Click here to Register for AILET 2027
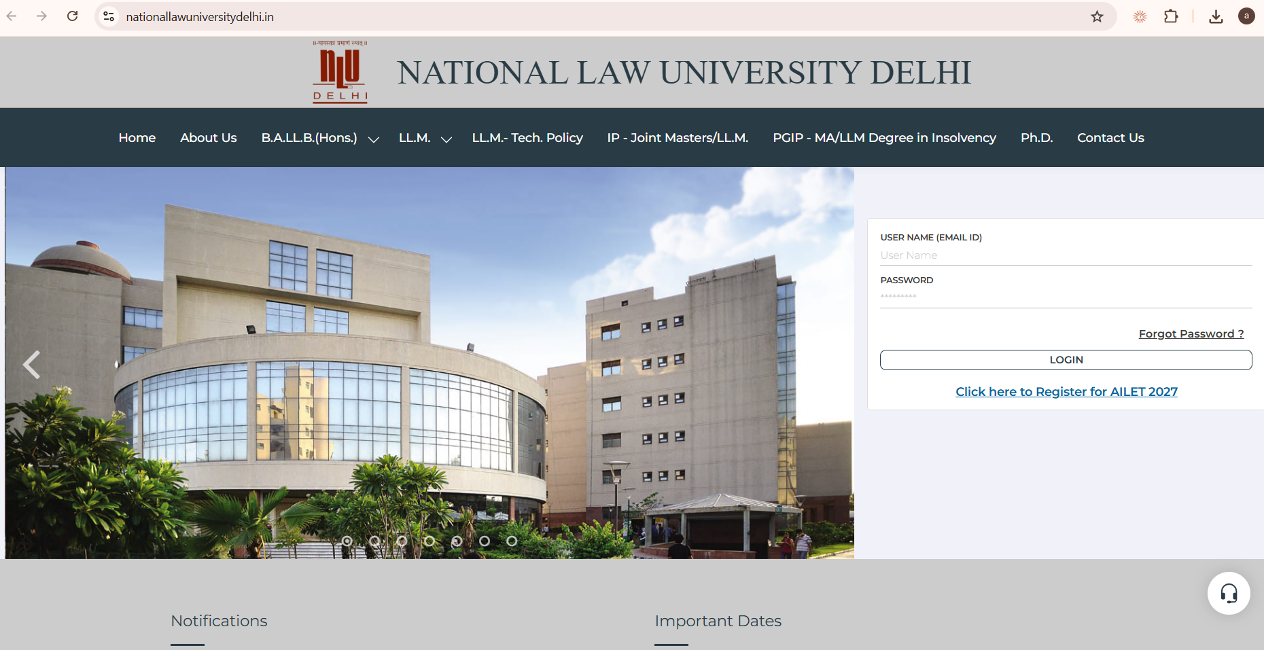This screenshot has width=1264, height=650. click(1066, 392)
